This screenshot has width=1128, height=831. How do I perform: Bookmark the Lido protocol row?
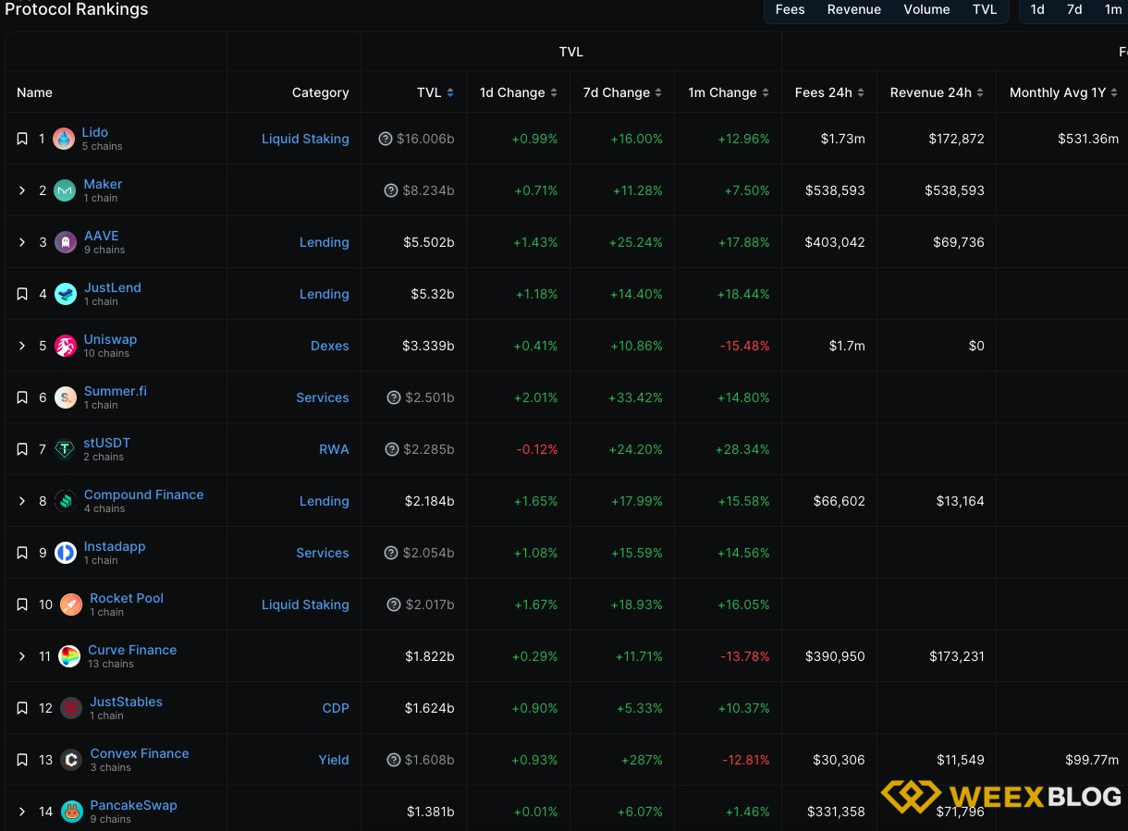tap(22, 139)
